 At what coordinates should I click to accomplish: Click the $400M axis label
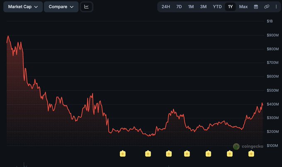pyautogui.click(x=272, y=104)
